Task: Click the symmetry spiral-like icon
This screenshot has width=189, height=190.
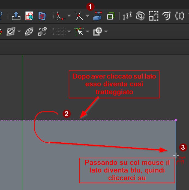Action: [x=166, y=16]
